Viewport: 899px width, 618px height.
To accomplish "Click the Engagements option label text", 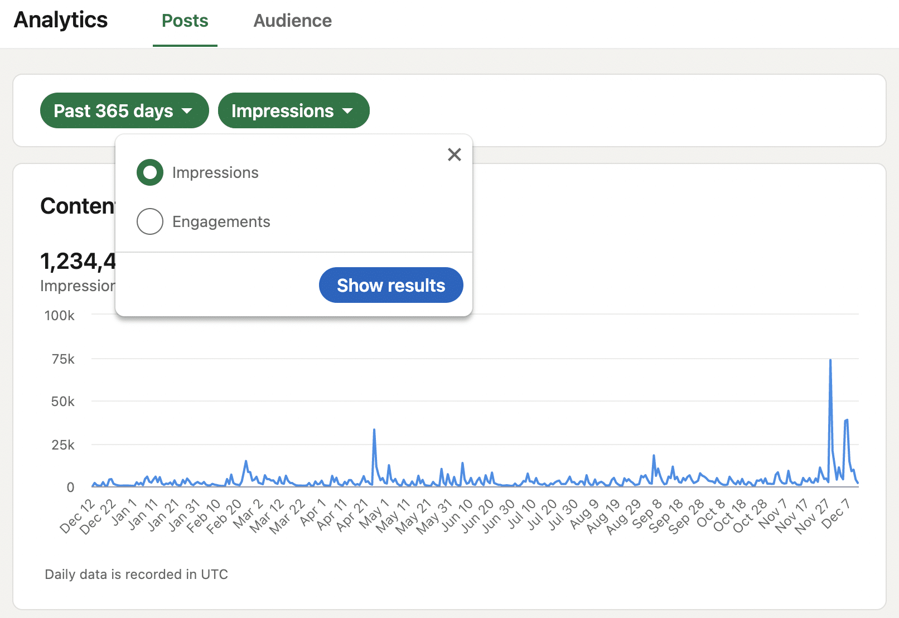I will (221, 221).
